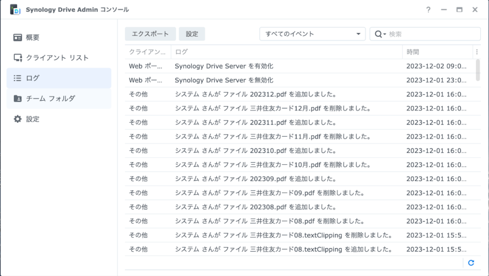
Task: Select the ログ sidebar item
Action: (x=59, y=78)
